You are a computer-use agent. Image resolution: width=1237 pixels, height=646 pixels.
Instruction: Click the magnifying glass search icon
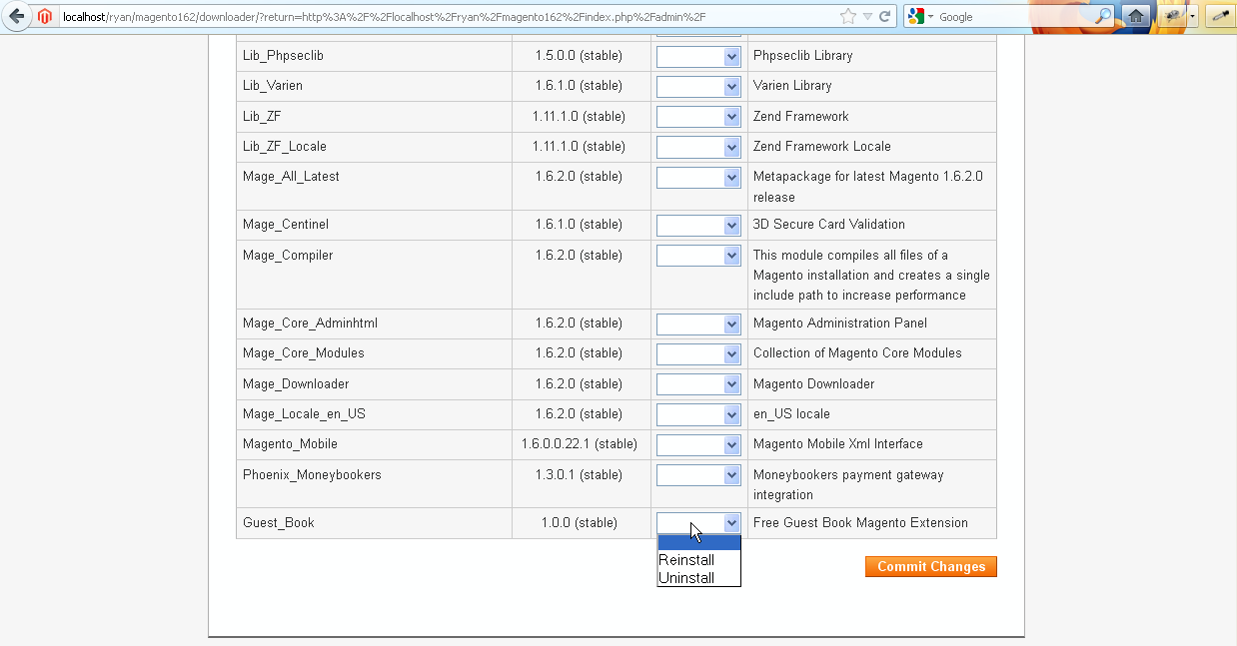1102,17
